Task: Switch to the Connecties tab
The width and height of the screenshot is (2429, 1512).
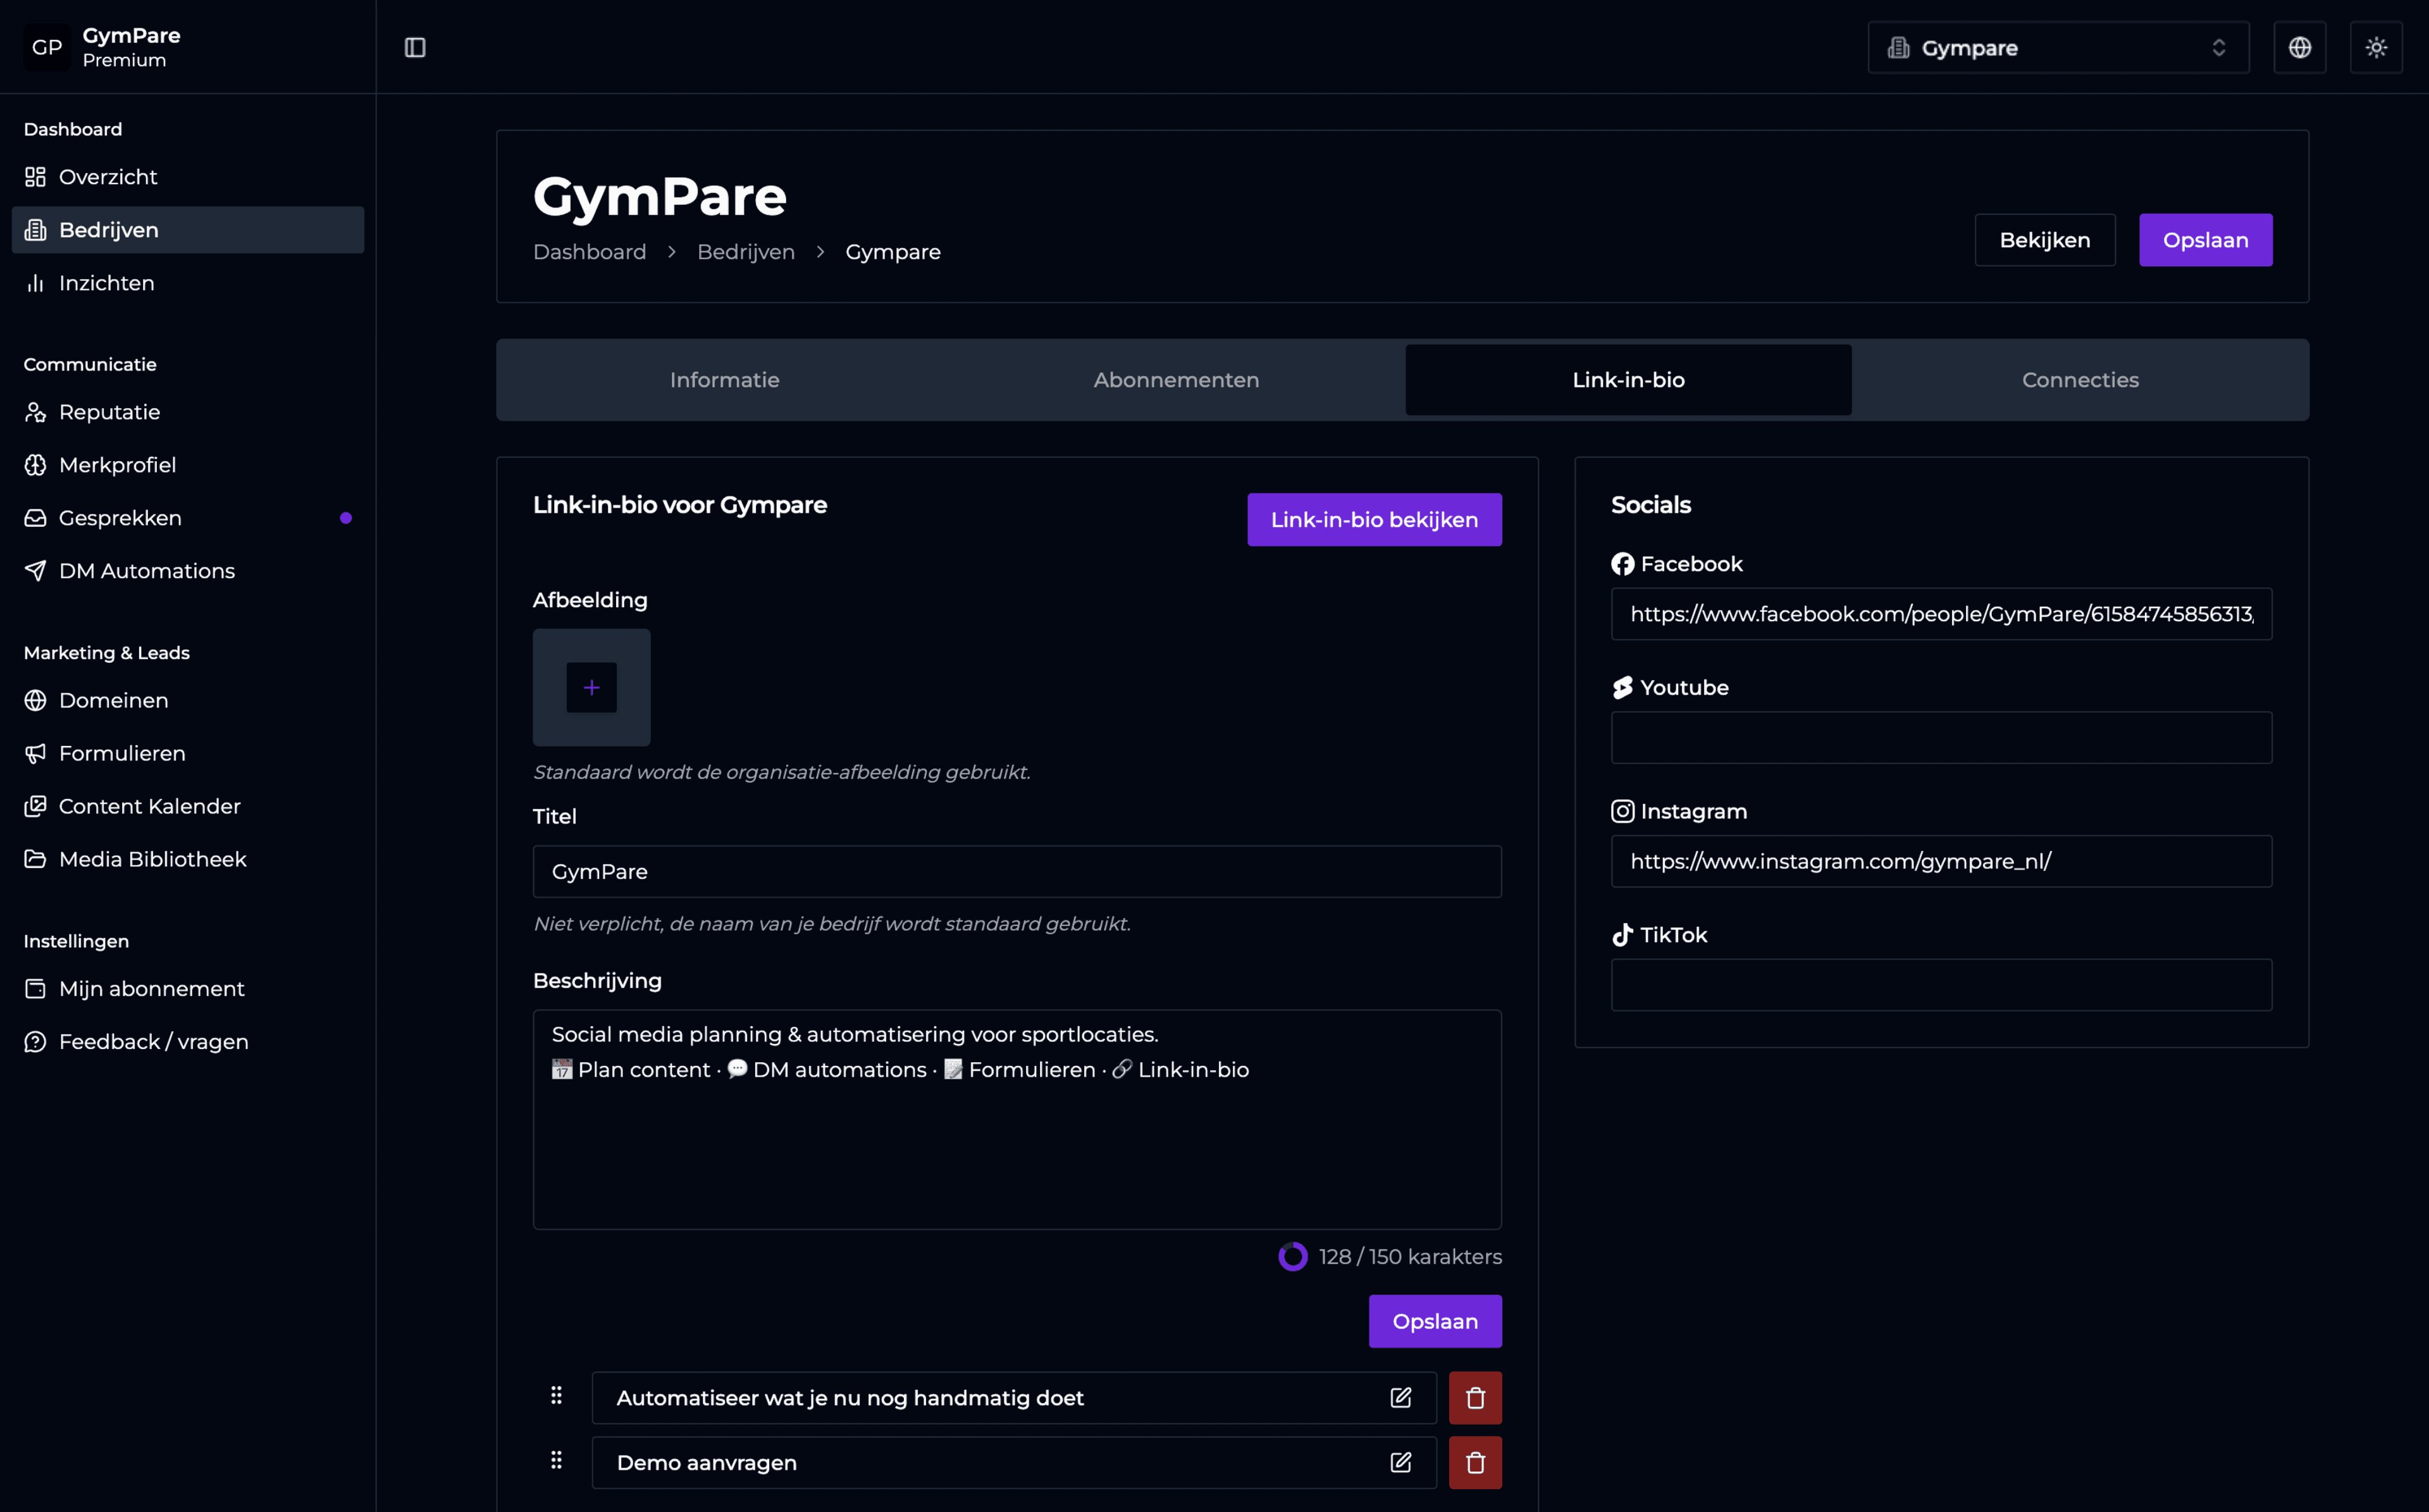Action: pos(2080,380)
